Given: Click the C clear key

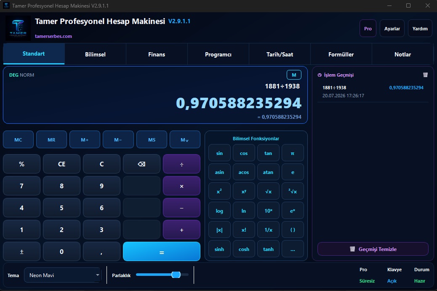Looking at the screenshot, I should pos(102,164).
